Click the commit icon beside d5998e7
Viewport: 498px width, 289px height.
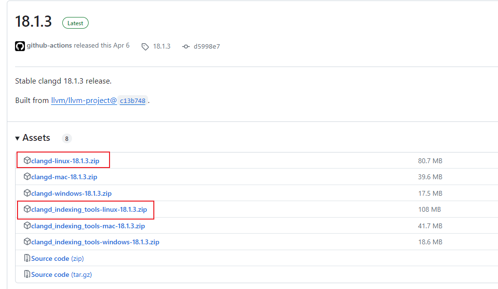(x=186, y=47)
